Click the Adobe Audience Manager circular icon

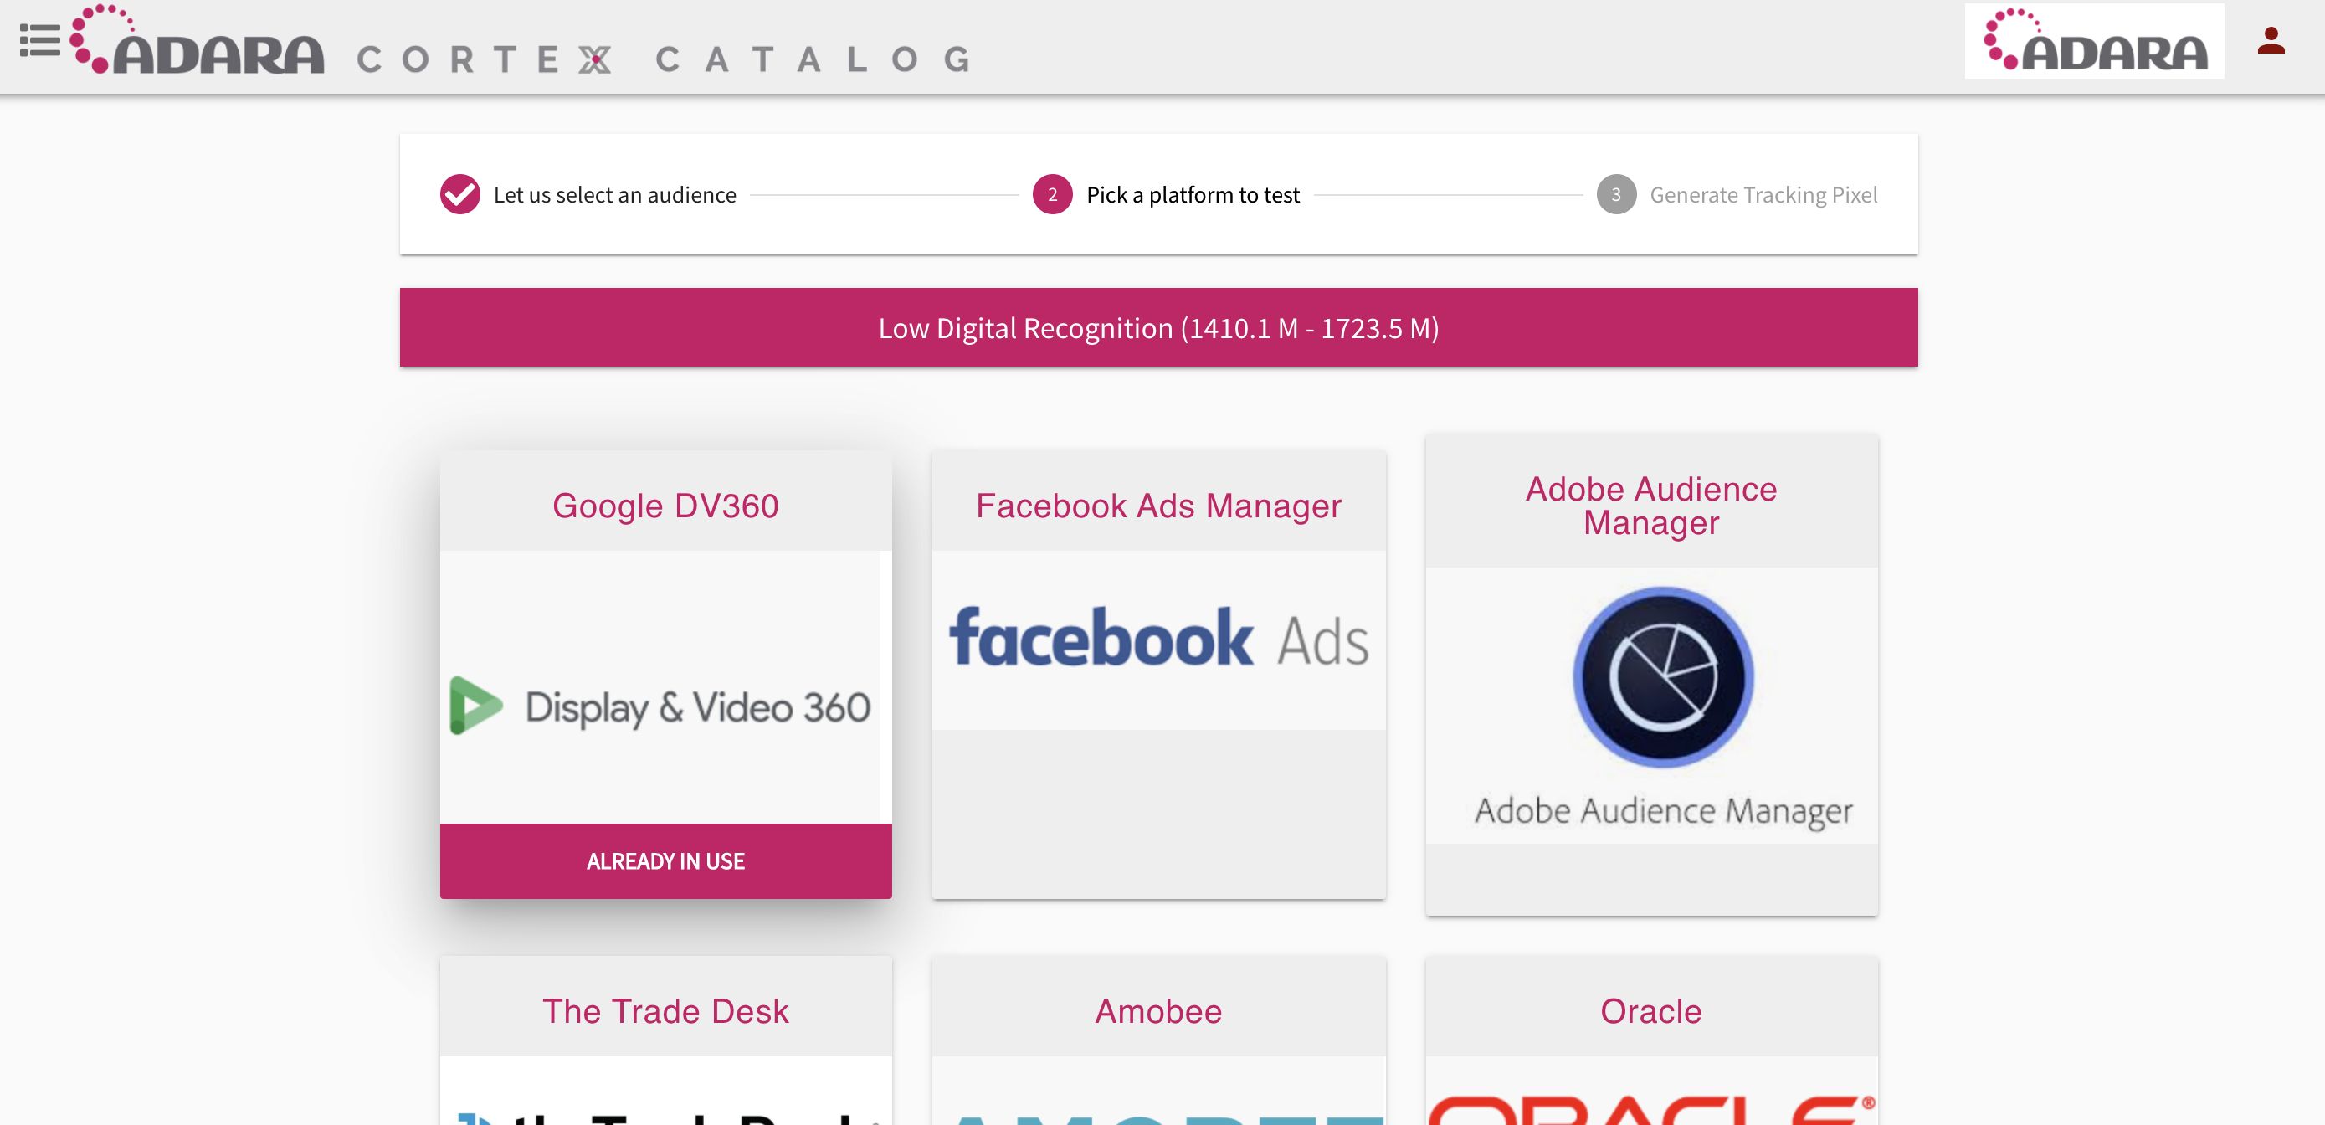click(x=1664, y=677)
